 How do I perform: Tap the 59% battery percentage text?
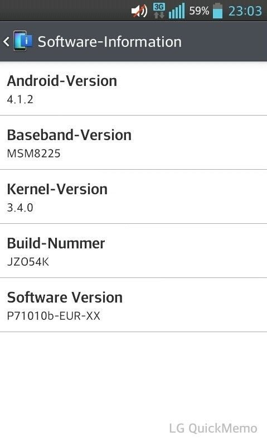click(x=199, y=11)
